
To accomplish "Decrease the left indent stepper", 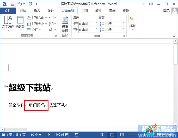I will (97, 25).
